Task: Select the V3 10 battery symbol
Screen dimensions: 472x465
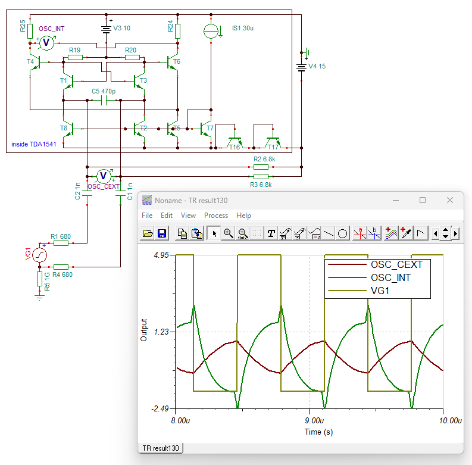Action: (107, 29)
